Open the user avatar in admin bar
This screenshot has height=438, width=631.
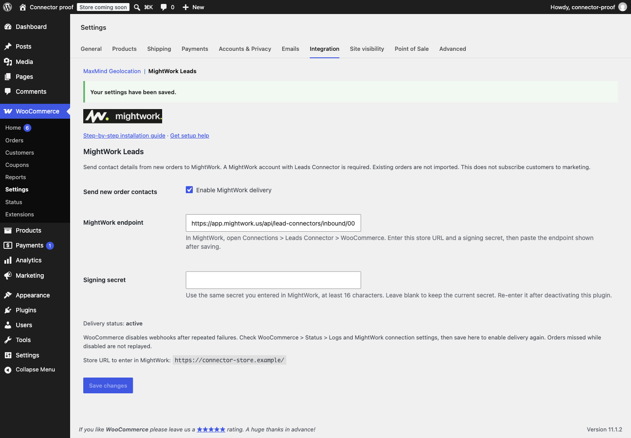(623, 7)
